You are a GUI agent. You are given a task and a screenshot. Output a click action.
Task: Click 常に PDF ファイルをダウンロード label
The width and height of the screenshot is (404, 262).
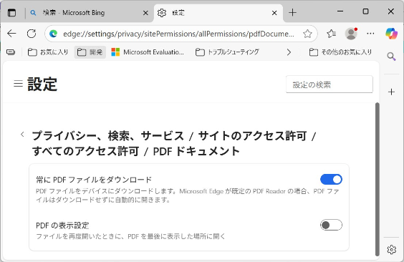point(94,180)
